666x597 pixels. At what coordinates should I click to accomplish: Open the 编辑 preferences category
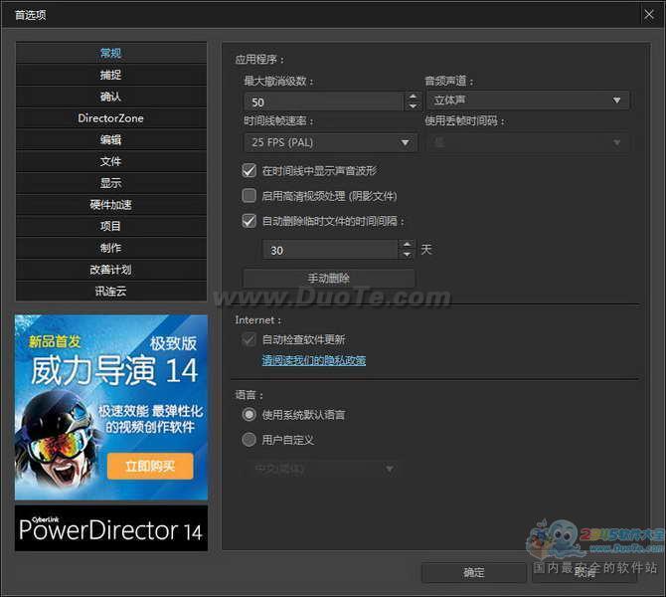point(111,140)
